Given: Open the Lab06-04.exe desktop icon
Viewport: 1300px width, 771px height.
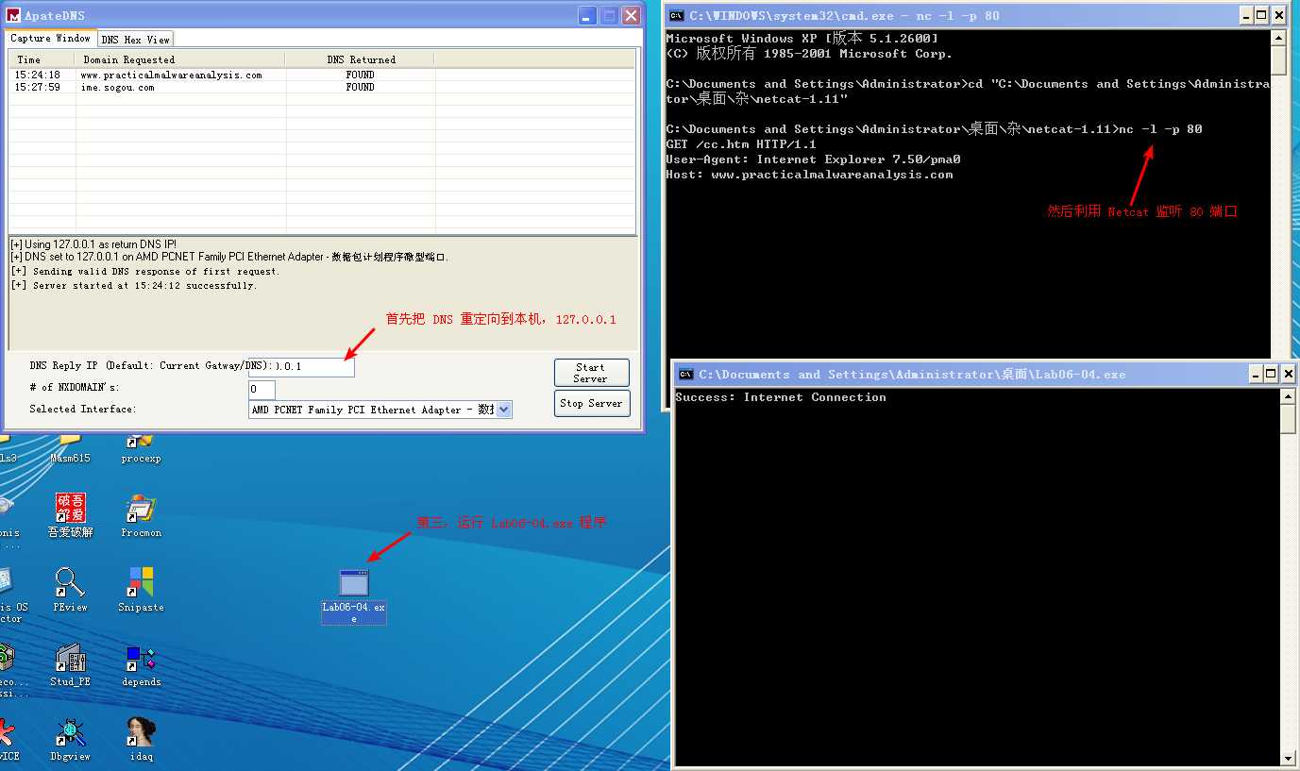Looking at the screenshot, I should click(354, 595).
